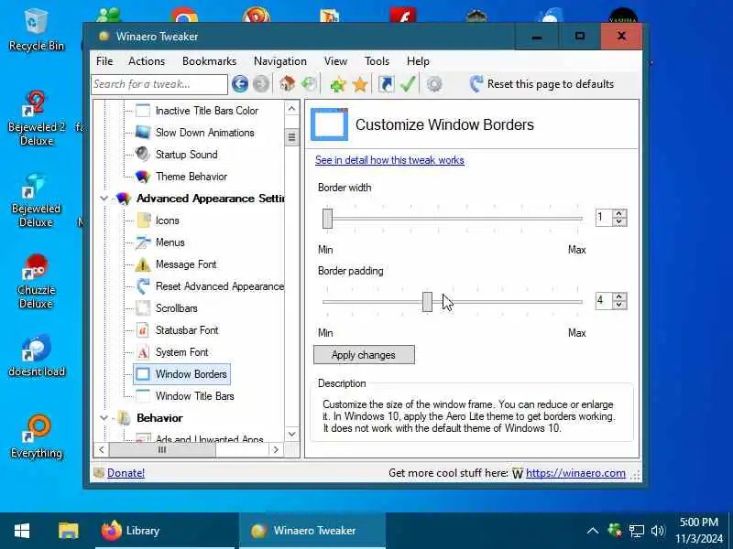Select Bejeweled 2 Deluxe desktop shortcut
Screen dimensions: 733x549
point(37,119)
